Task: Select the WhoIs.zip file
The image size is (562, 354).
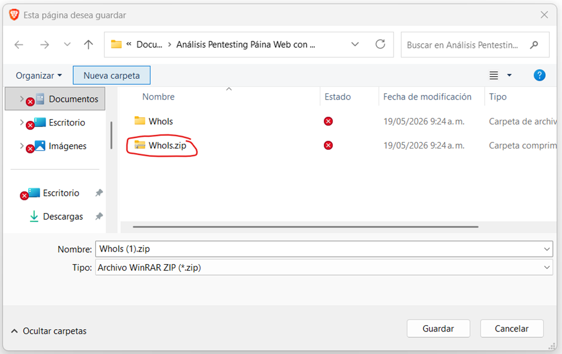Action: click(167, 145)
